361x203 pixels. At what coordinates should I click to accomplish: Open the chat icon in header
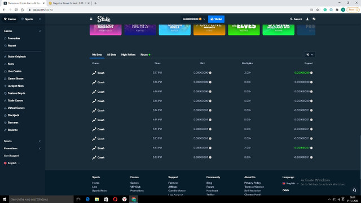[x=314, y=19]
